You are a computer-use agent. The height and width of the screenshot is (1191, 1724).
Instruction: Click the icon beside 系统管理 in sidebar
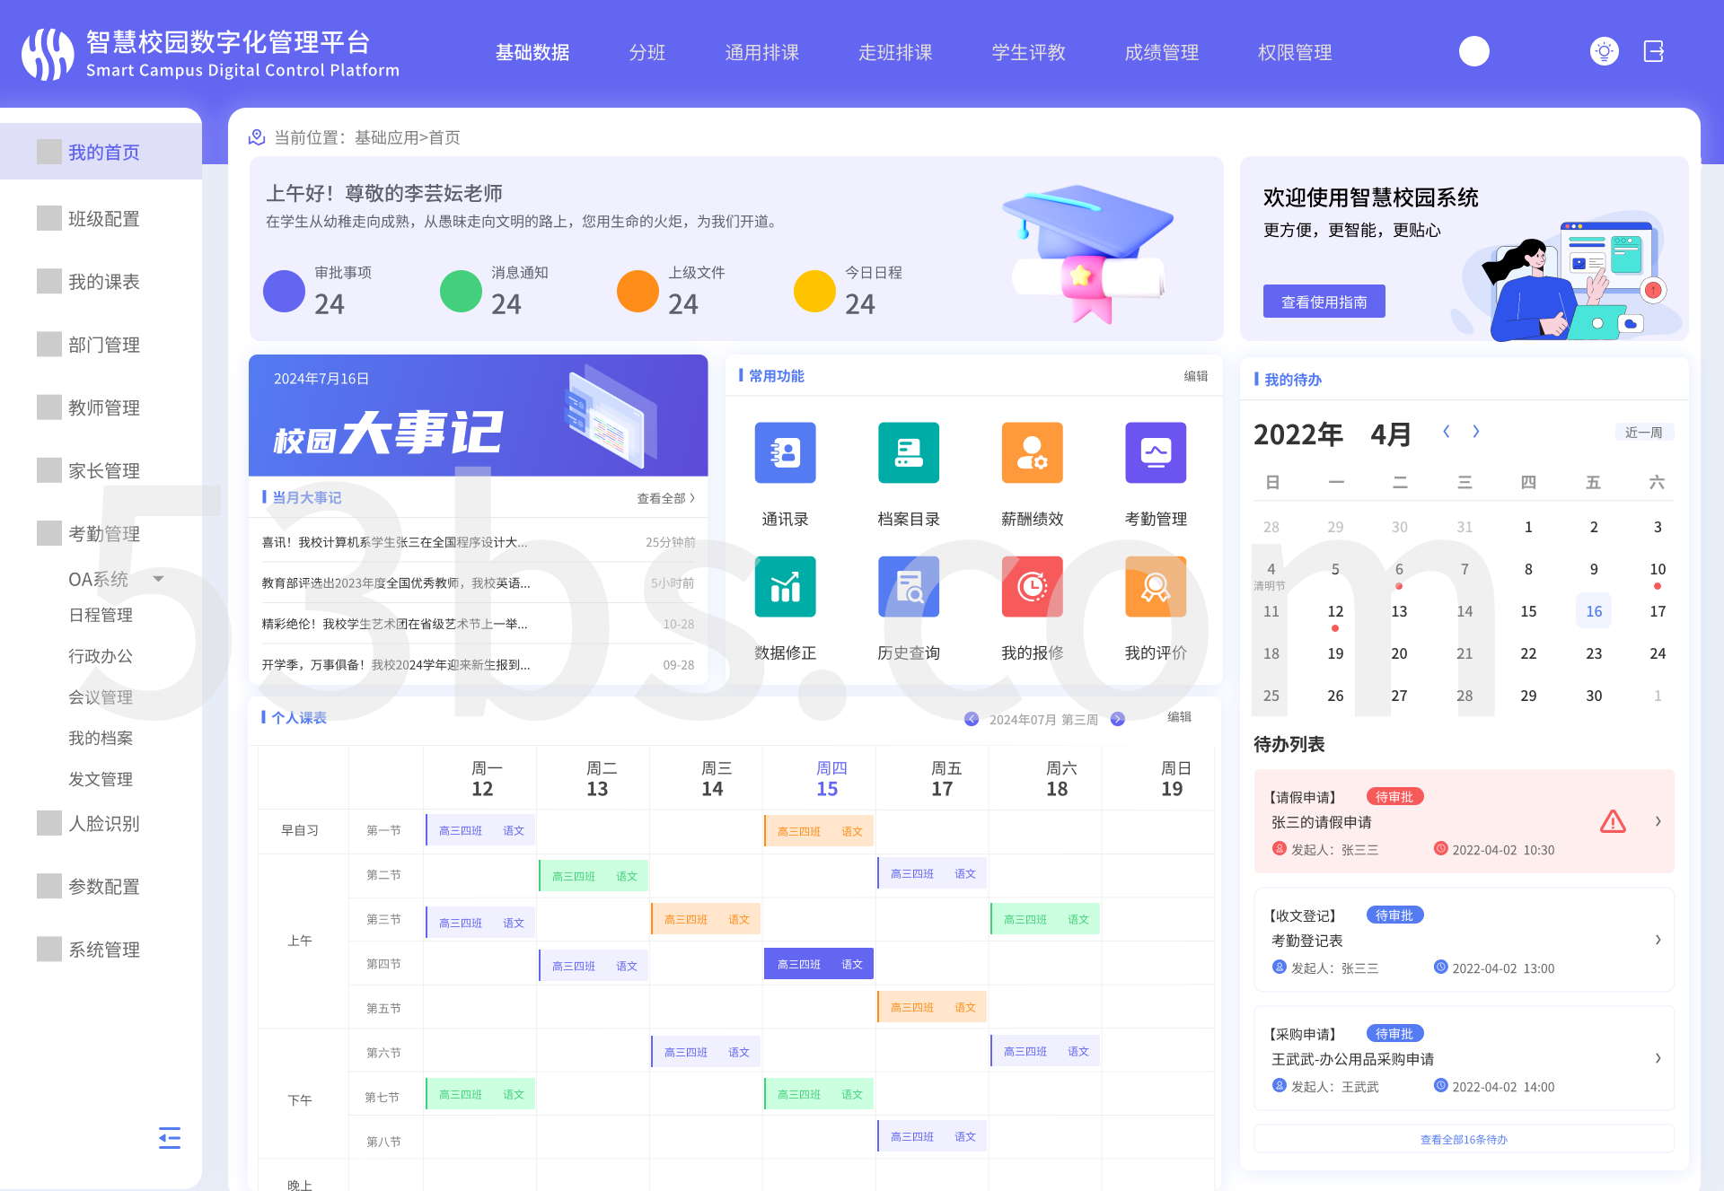point(49,949)
